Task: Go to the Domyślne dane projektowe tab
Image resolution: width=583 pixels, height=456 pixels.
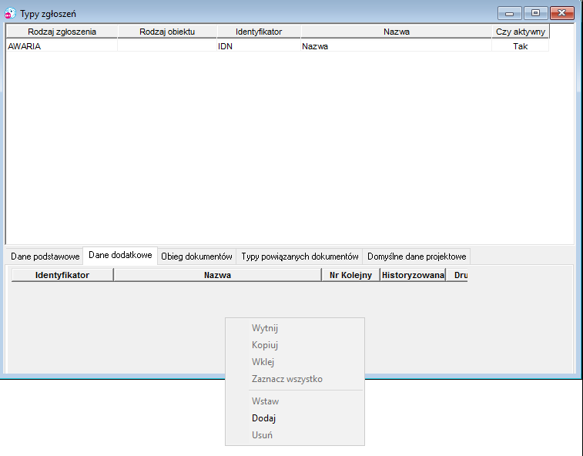Action: [x=417, y=256]
